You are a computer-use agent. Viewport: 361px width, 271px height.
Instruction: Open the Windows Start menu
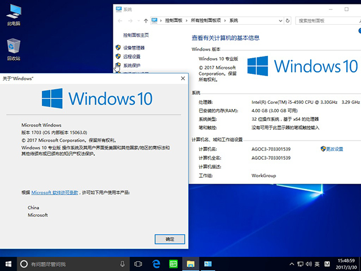pos(8,264)
